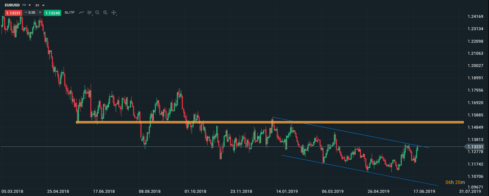Select the orange horizontal resistance line
Screen dimensions: 489x196
(270, 122)
